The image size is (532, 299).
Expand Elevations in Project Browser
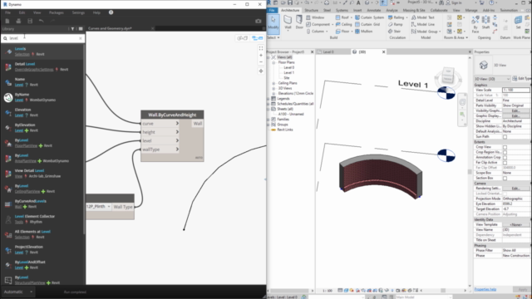pyautogui.click(x=273, y=93)
